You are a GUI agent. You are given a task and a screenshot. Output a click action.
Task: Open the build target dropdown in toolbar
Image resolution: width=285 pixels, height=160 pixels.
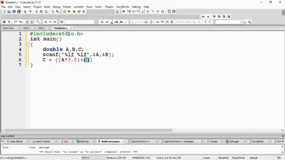[100, 12]
